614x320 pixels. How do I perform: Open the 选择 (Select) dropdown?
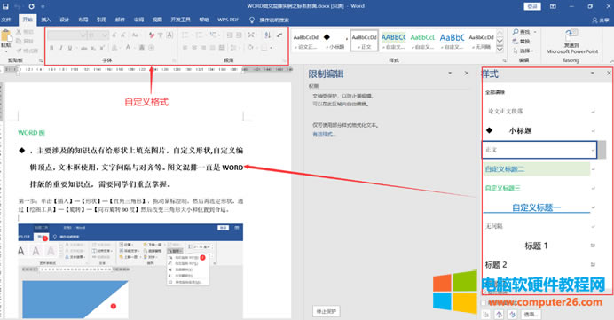click(x=523, y=51)
